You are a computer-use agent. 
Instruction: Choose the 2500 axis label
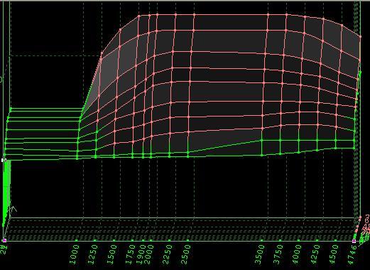[x=186, y=254]
